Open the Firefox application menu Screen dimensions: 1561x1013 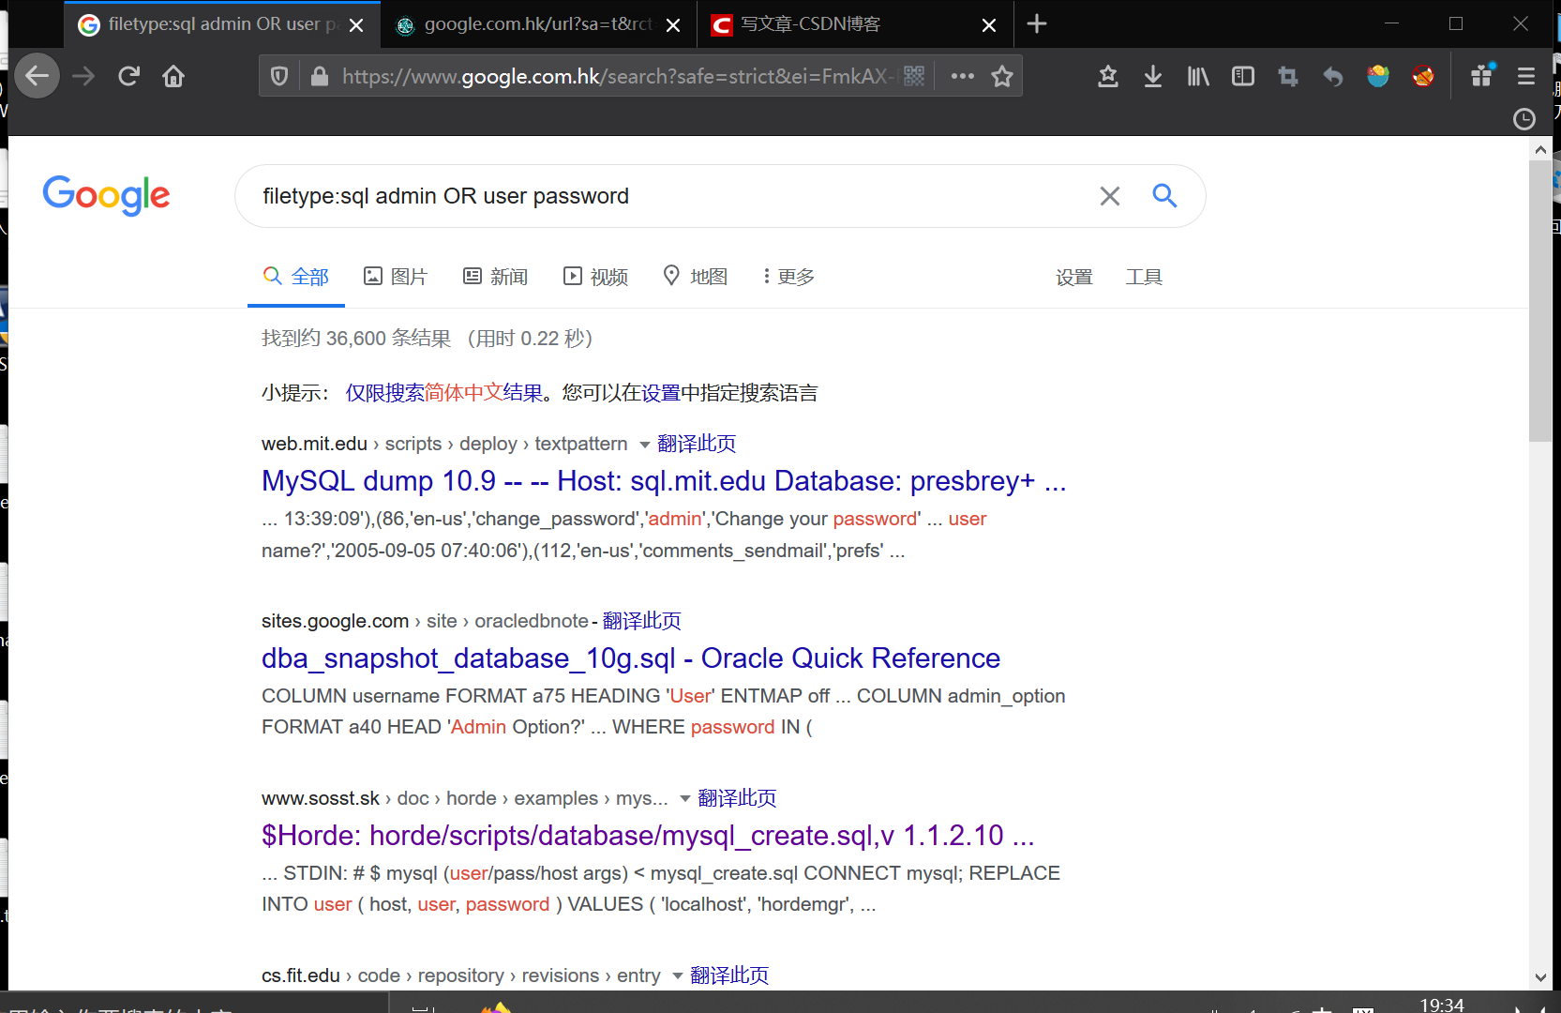[1525, 76]
